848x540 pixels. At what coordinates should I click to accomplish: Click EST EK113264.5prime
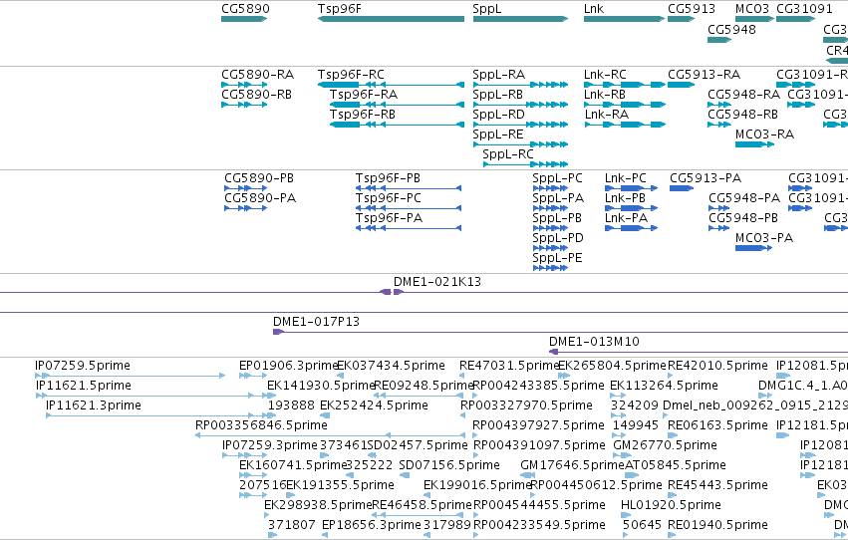click(x=618, y=396)
